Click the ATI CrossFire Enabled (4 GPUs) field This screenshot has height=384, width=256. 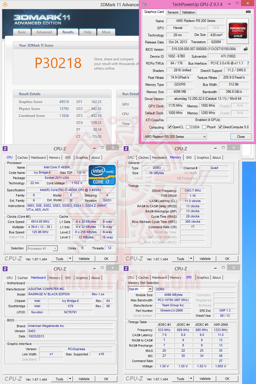click(208, 120)
